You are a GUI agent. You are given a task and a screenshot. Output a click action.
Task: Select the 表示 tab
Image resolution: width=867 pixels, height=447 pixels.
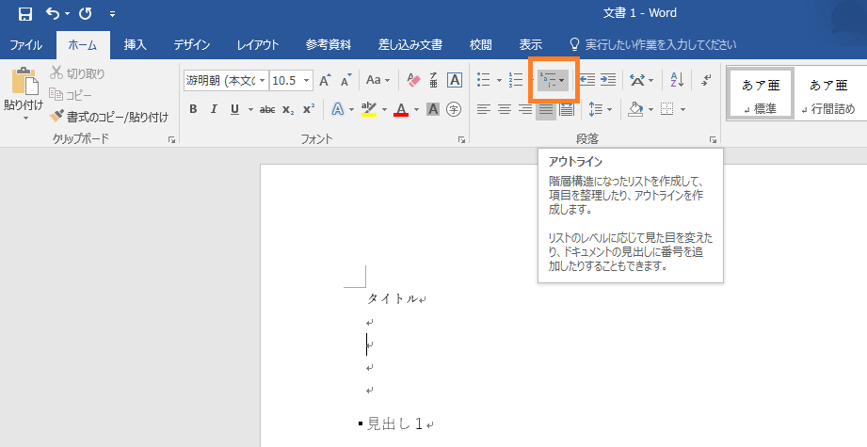pyautogui.click(x=530, y=45)
